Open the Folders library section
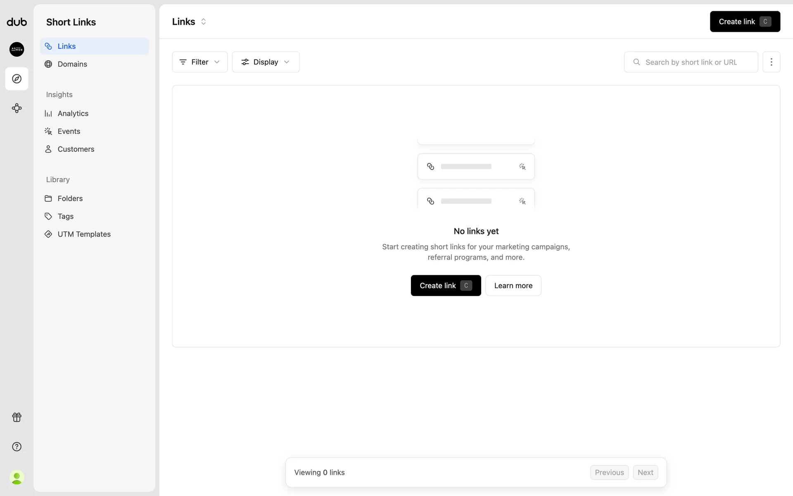793x496 pixels. coord(70,198)
